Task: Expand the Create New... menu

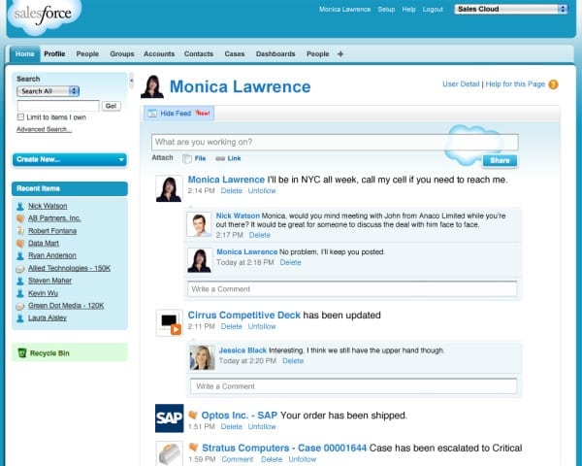Action: (x=70, y=159)
